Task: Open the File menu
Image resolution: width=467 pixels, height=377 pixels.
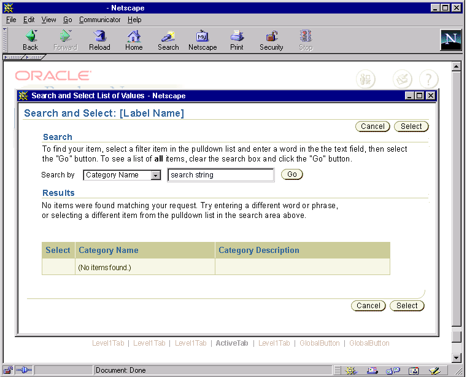Action: coord(11,20)
